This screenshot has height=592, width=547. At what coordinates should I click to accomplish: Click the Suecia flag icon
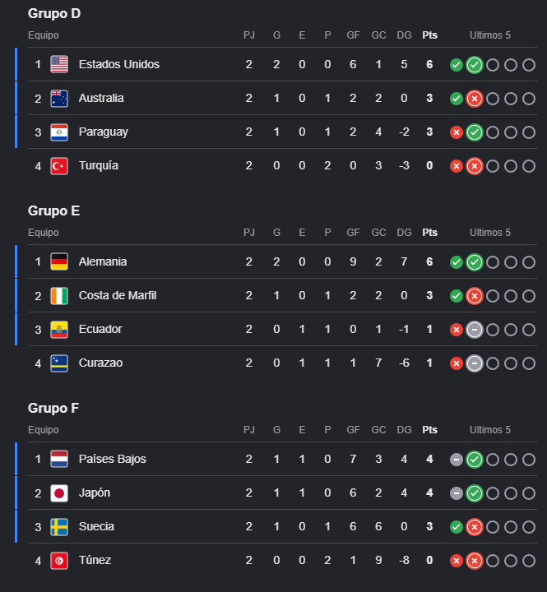pos(59,527)
